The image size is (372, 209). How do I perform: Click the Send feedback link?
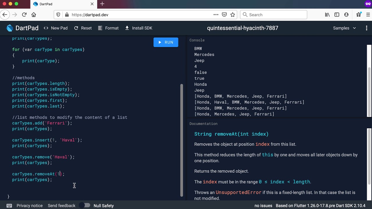(x=62, y=206)
